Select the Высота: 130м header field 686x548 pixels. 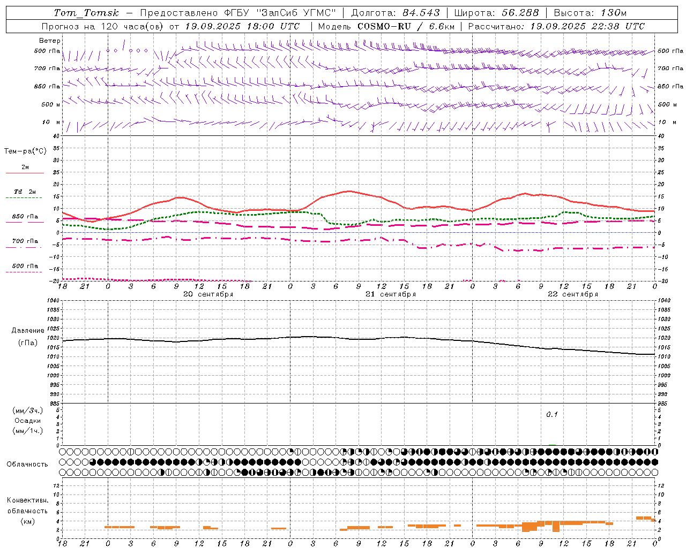[590, 13]
